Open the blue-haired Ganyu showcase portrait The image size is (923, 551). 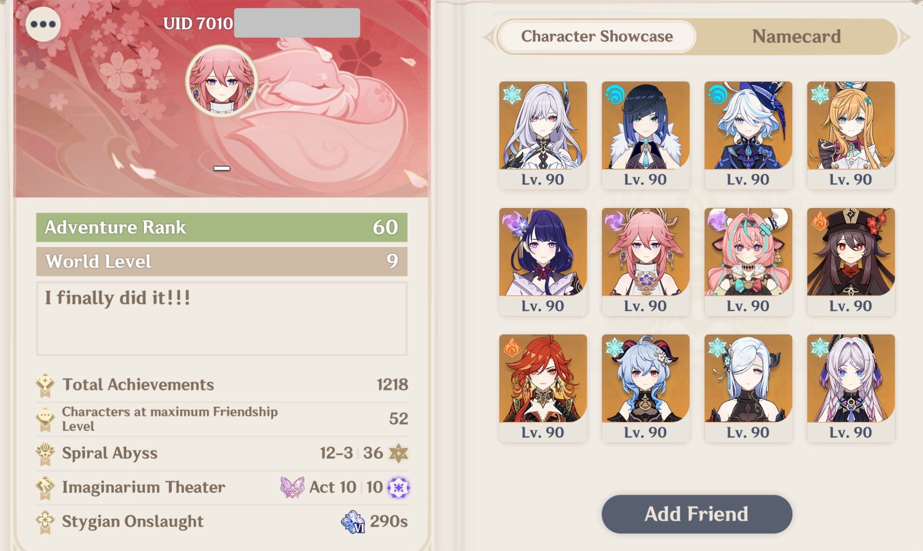coord(645,388)
